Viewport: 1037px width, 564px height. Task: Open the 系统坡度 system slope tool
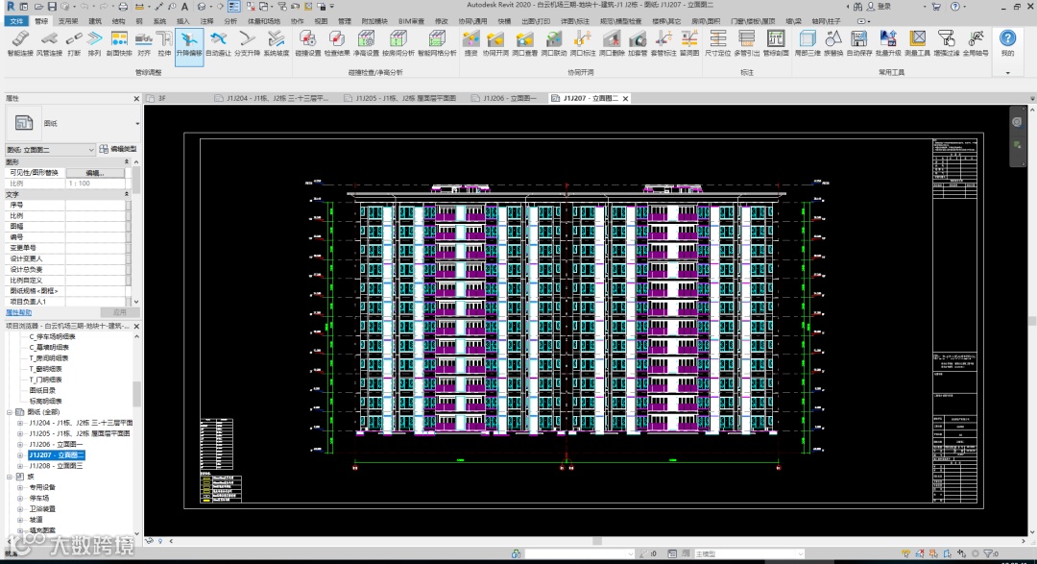[x=276, y=44]
